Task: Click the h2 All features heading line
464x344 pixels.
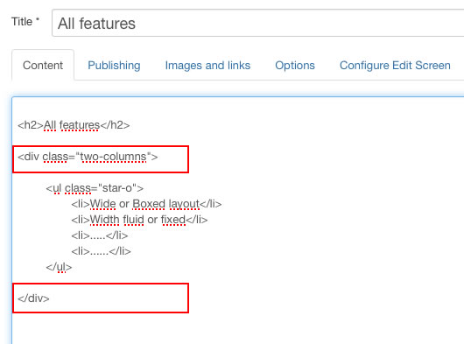Action: tap(74, 125)
